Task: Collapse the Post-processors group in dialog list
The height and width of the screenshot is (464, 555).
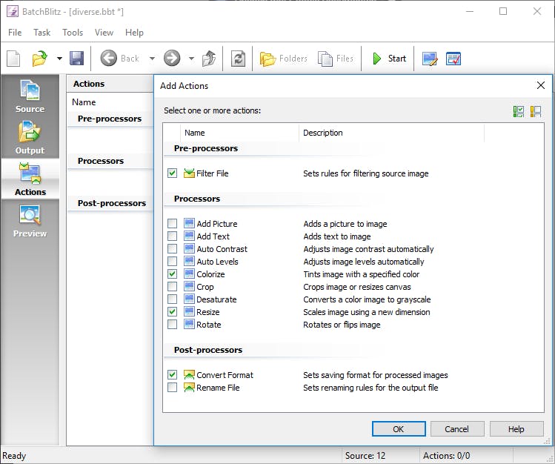Action: (208, 350)
